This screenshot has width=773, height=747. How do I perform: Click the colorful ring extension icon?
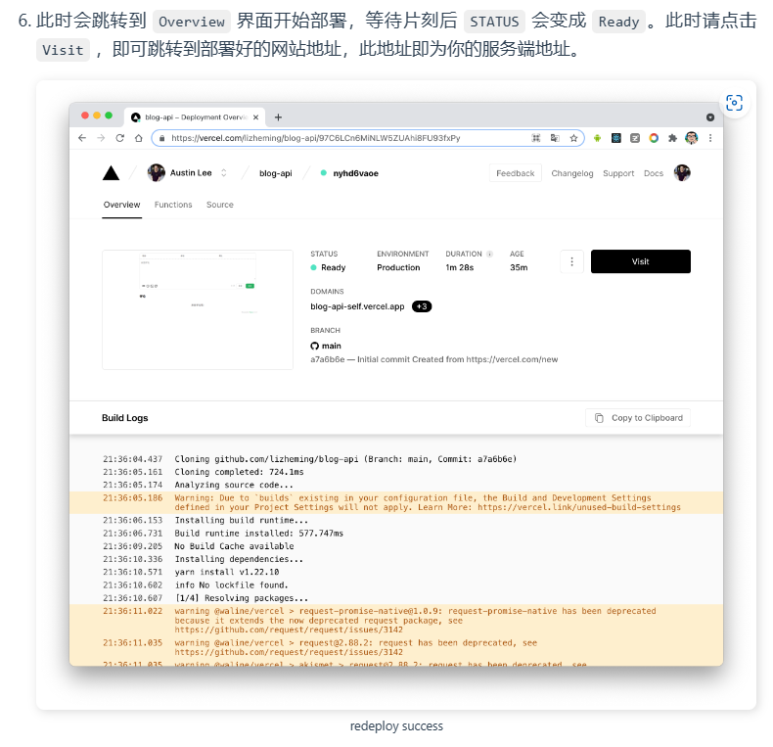654,138
